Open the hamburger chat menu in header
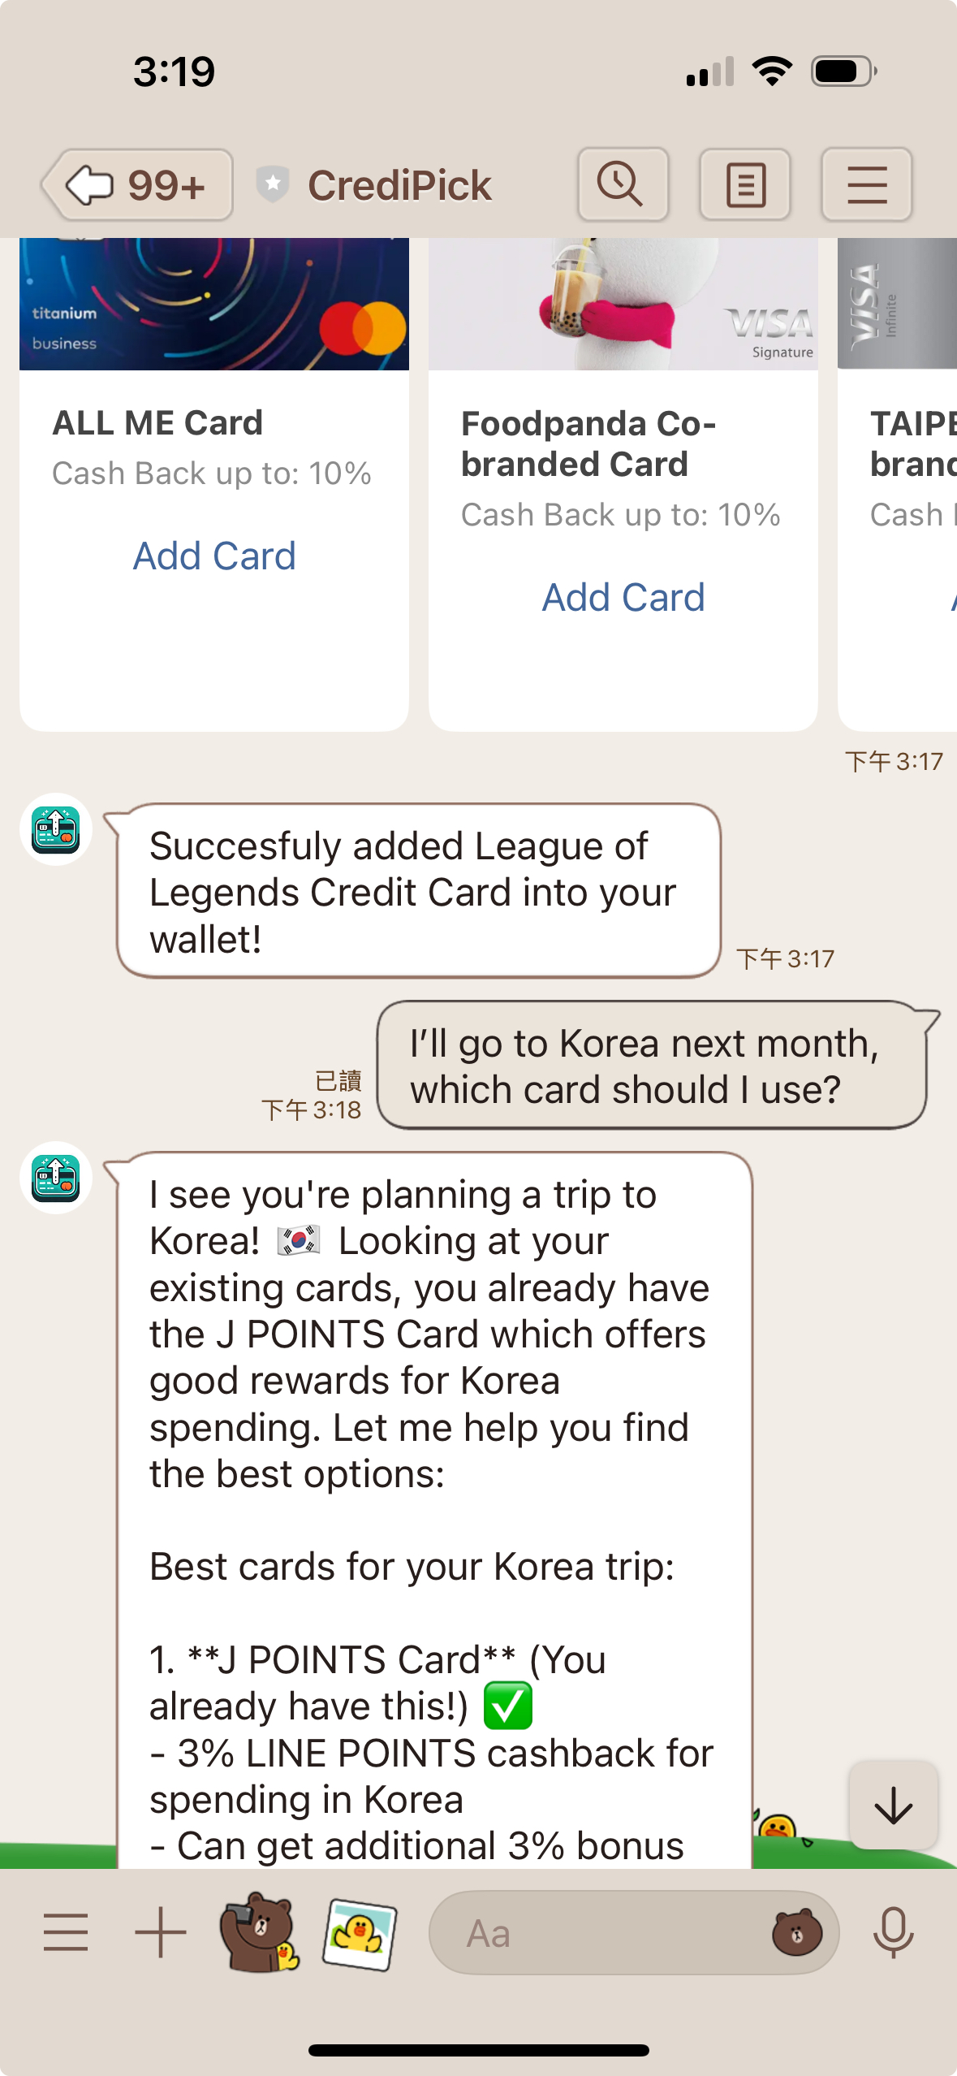957x2076 pixels. [x=866, y=185]
